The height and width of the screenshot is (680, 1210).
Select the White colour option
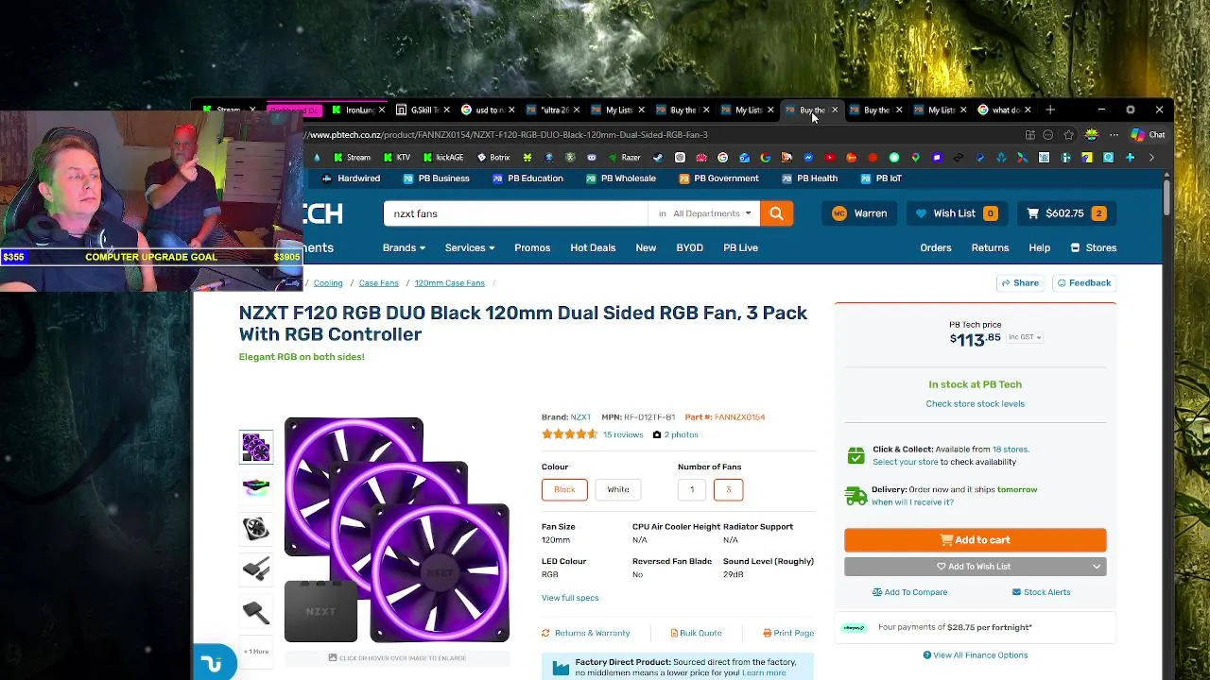click(618, 489)
